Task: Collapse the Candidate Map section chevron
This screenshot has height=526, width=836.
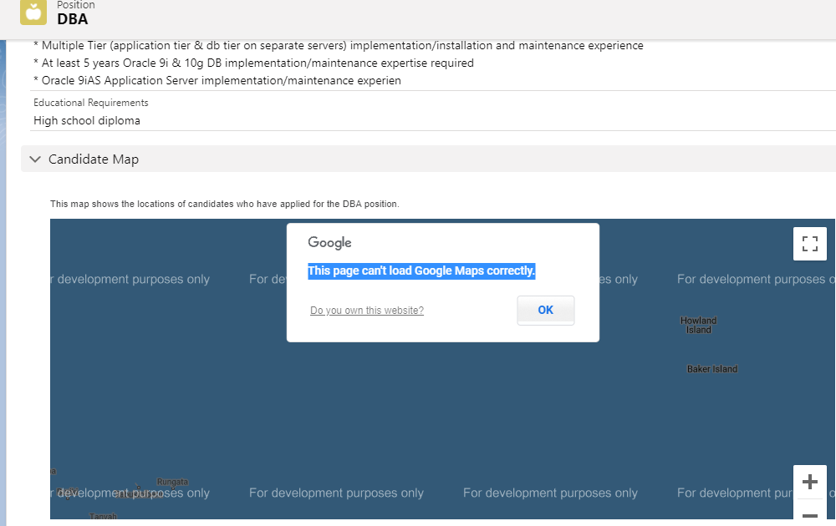Action: tap(35, 159)
